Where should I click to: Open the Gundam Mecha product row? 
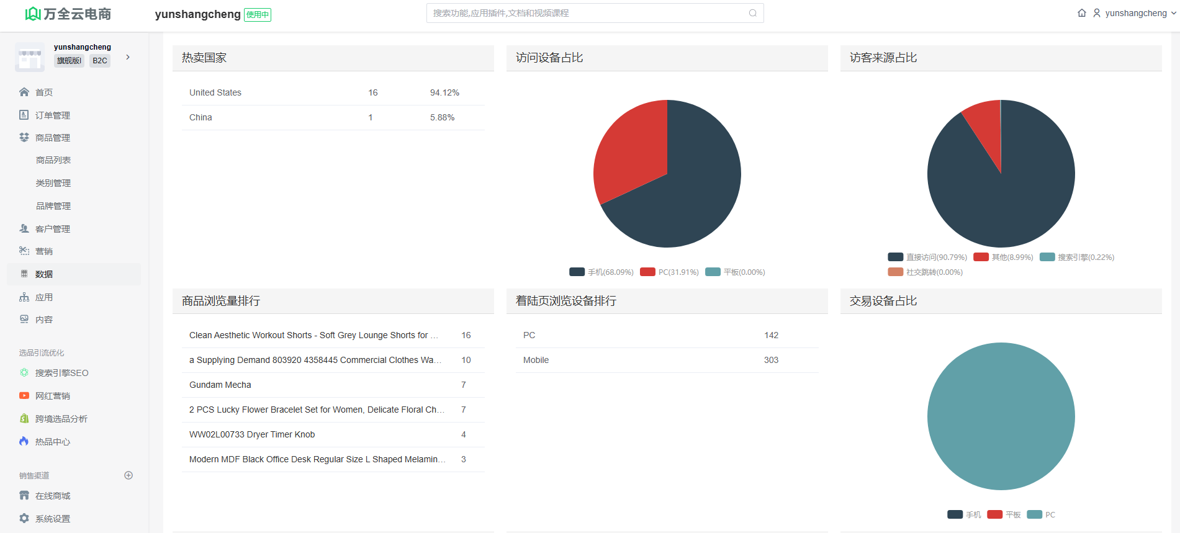220,385
